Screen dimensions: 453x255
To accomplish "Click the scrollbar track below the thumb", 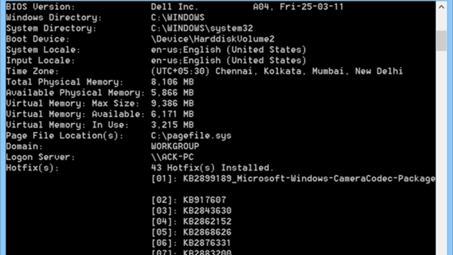I will pos(441,151).
